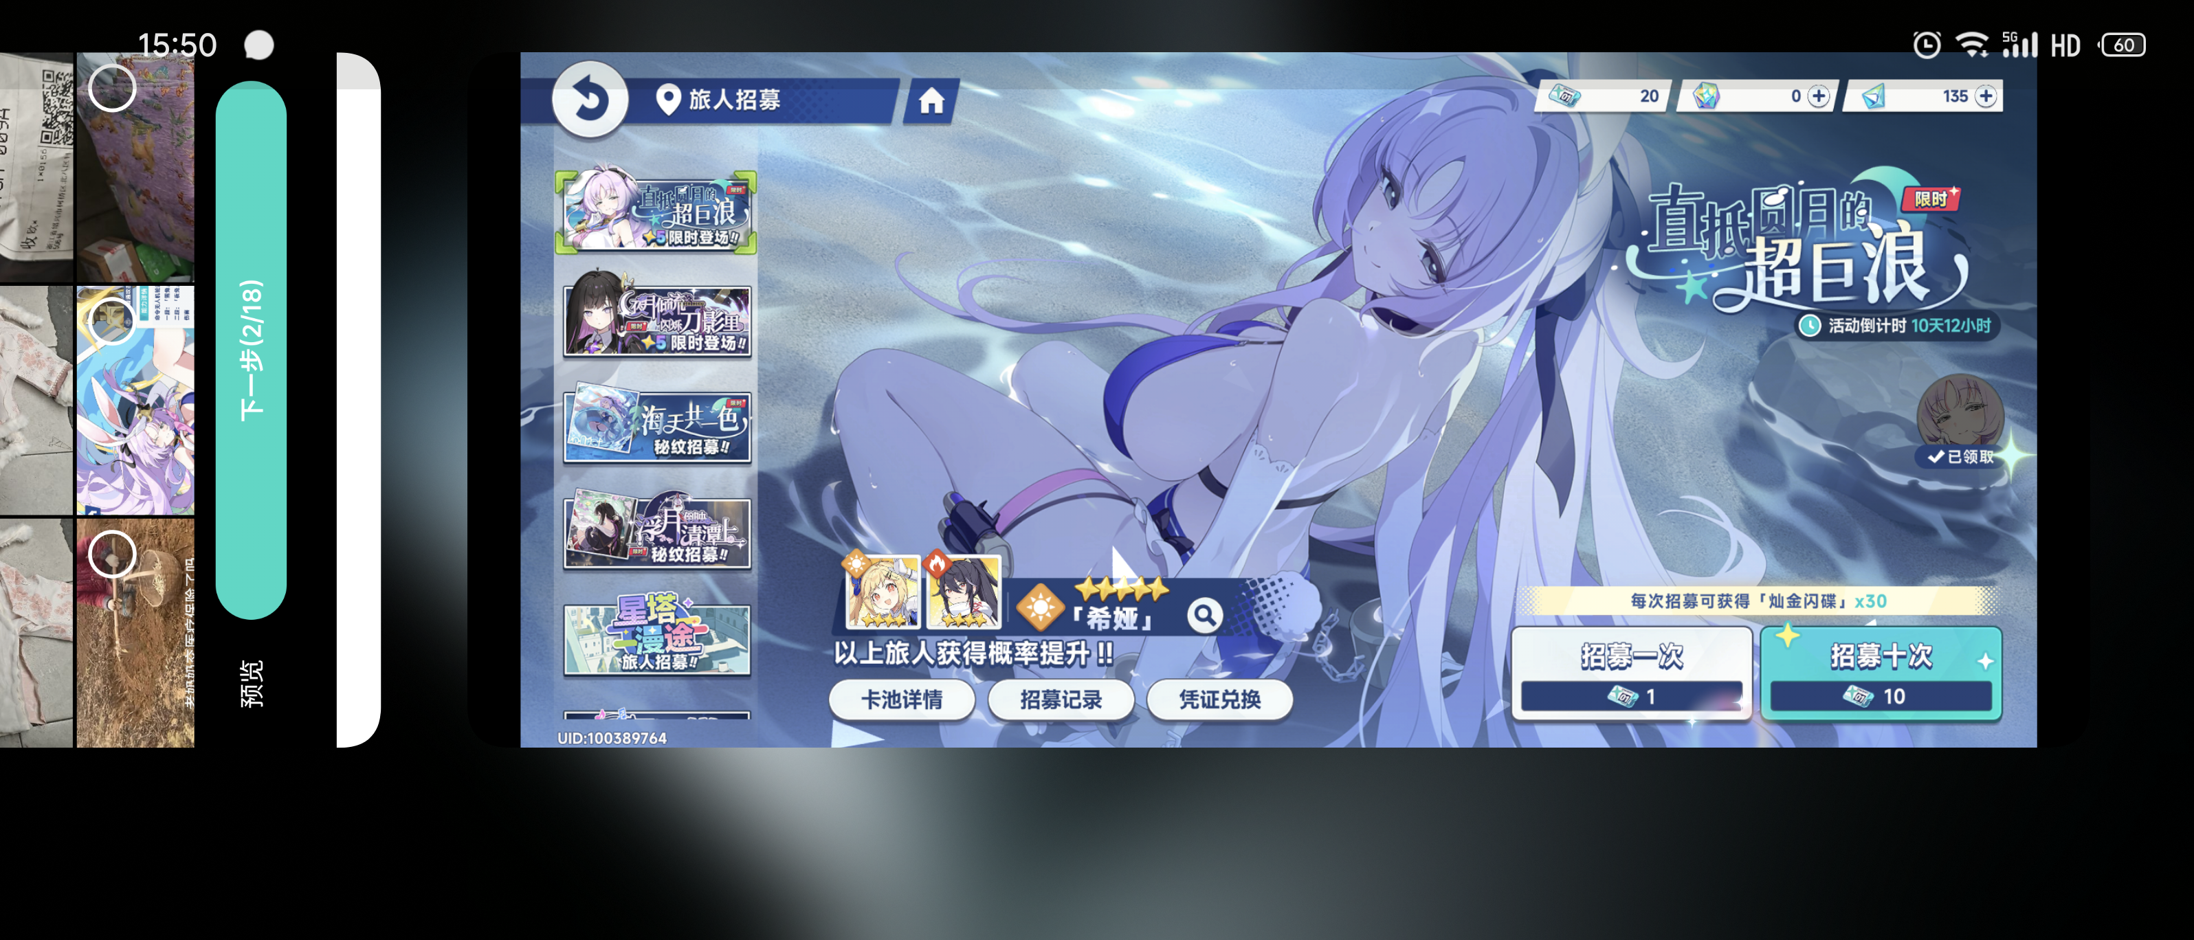Tap the 活动倒计时 10天12小时 countdown text
Screen dimensions: 2194x940
click(x=1909, y=326)
